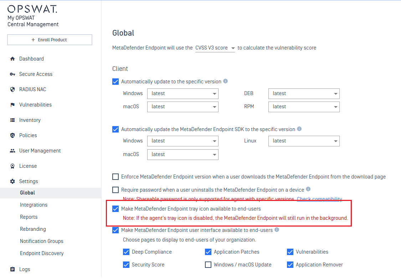
Task: Enable Require password on uninstall checkbox
Action: (x=115, y=190)
